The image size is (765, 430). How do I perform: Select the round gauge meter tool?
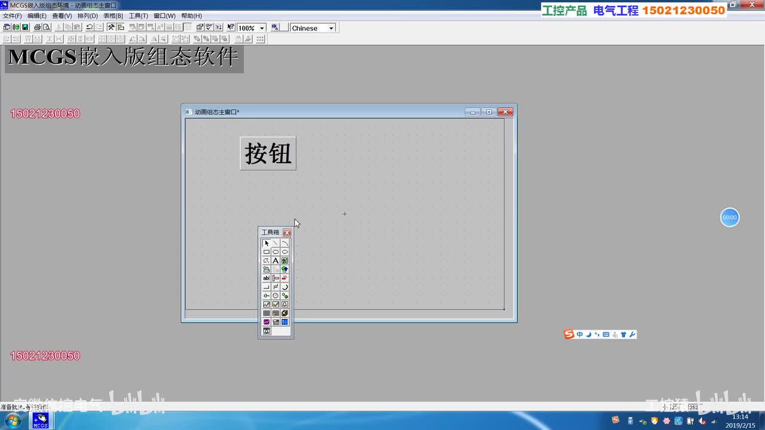[x=276, y=296]
